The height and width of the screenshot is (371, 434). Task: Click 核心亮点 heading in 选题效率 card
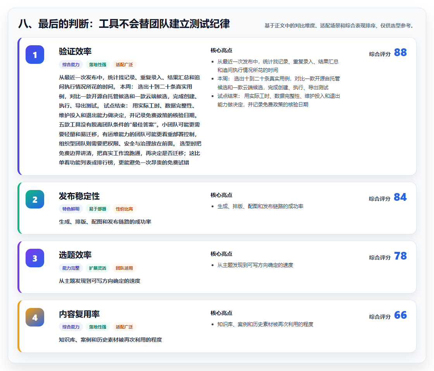pyautogui.click(x=221, y=254)
